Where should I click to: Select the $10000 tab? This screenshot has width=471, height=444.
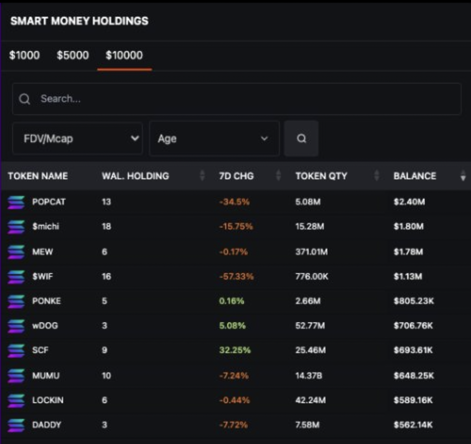pos(124,55)
